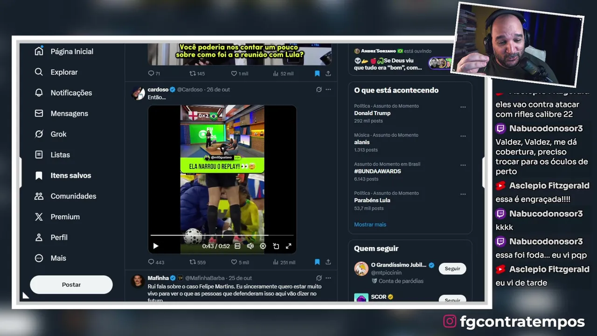The image size is (597, 336).
Task: Mute the video with the speaker icon
Action: click(x=250, y=246)
